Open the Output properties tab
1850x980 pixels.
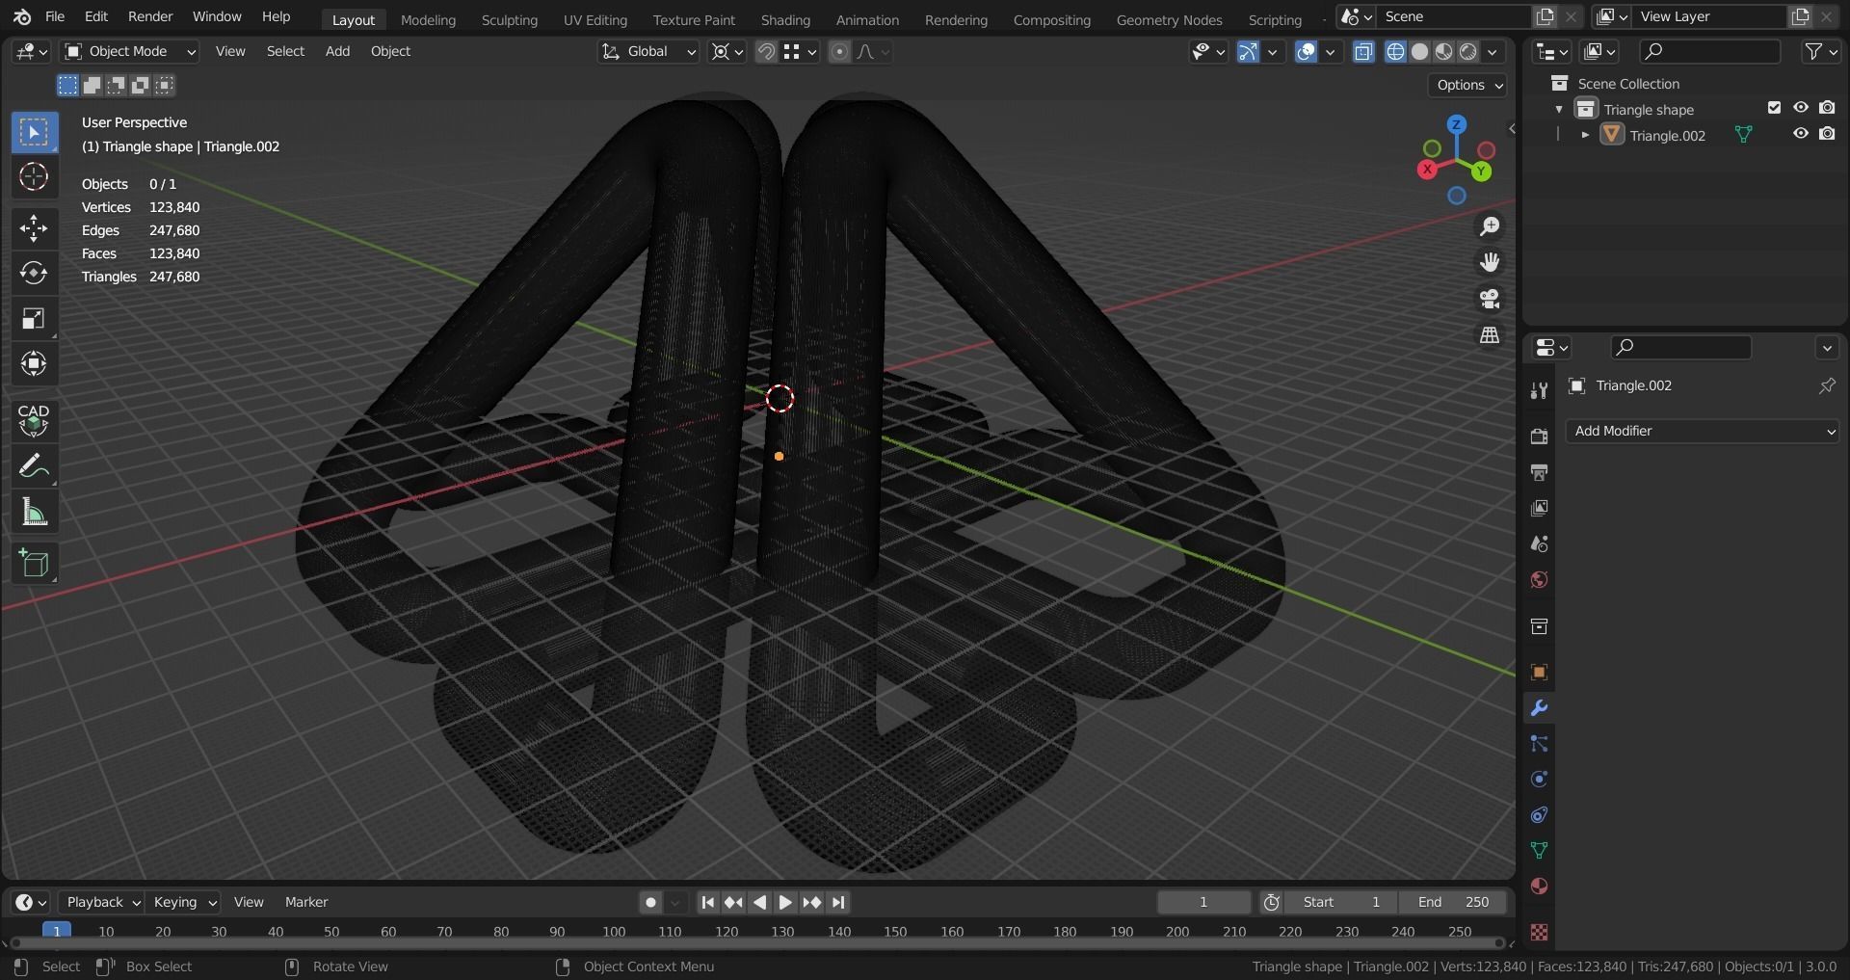[x=1539, y=472]
